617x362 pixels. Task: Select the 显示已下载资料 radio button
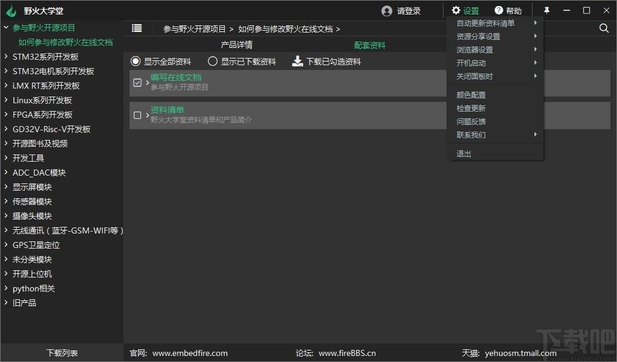pos(213,61)
